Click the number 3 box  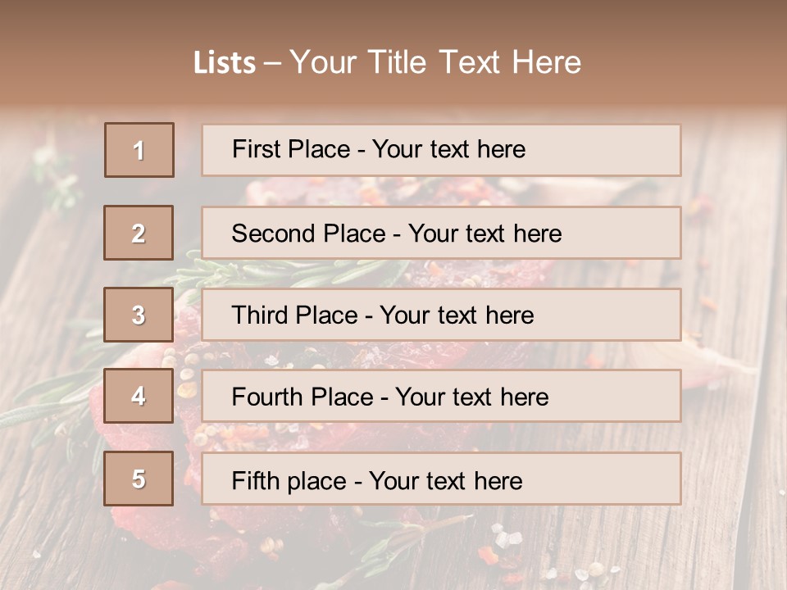[x=139, y=315]
